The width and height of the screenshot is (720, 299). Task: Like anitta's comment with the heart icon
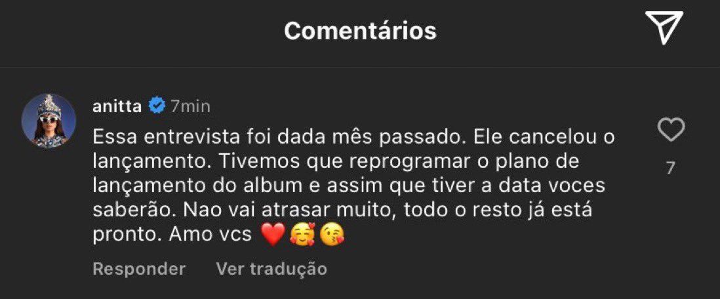tap(671, 130)
